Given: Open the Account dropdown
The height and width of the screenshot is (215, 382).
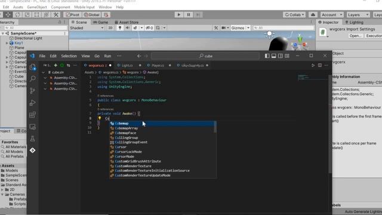Looking at the screenshot, I should (332, 14).
